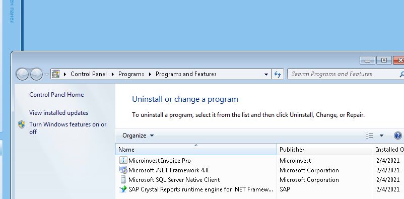Expand recent pages dropdown beside Forward button
This screenshot has width=404, height=199.
46,75
